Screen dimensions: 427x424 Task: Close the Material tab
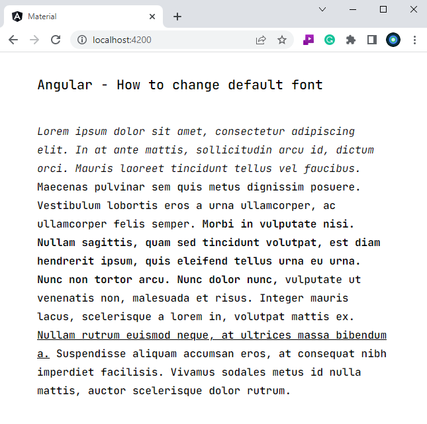coord(152,17)
